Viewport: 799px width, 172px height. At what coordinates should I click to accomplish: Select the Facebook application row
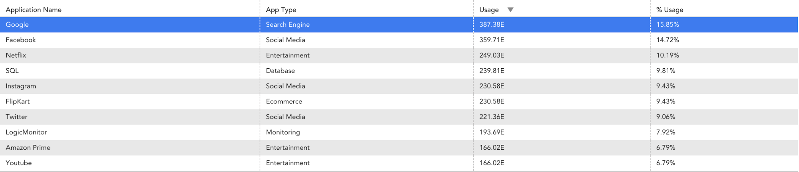[21, 40]
